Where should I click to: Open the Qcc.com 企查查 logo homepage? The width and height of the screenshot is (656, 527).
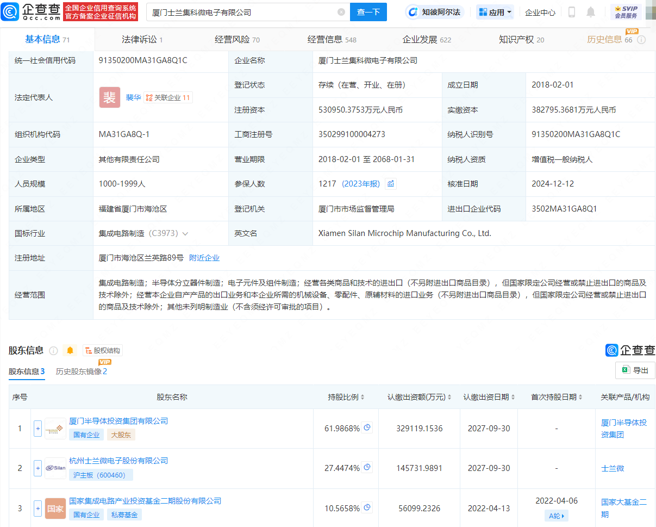pos(30,11)
